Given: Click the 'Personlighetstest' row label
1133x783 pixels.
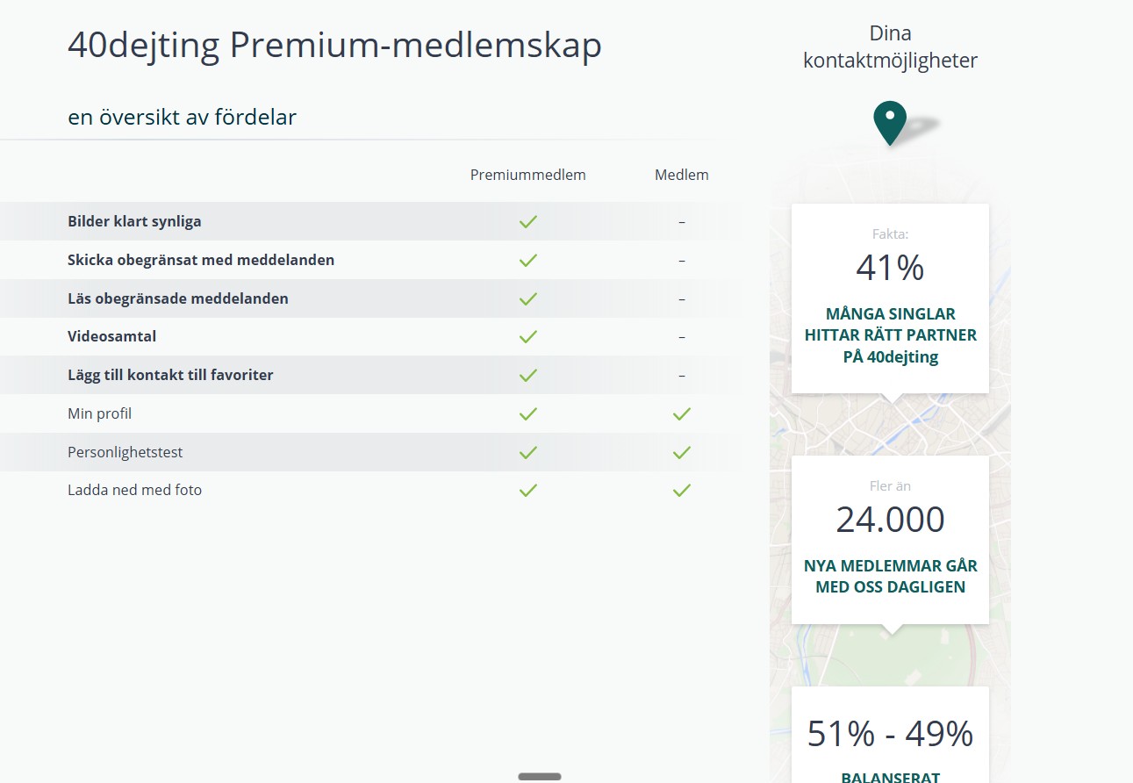Looking at the screenshot, I should coord(125,452).
